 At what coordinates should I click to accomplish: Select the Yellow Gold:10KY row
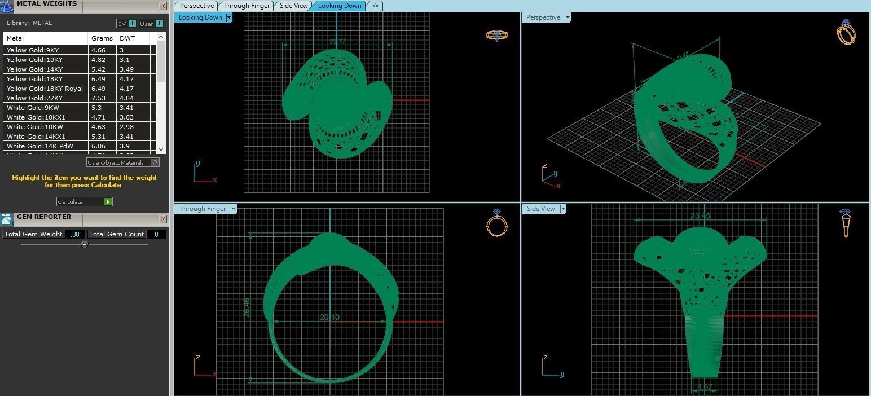pyautogui.click(x=80, y=60)
